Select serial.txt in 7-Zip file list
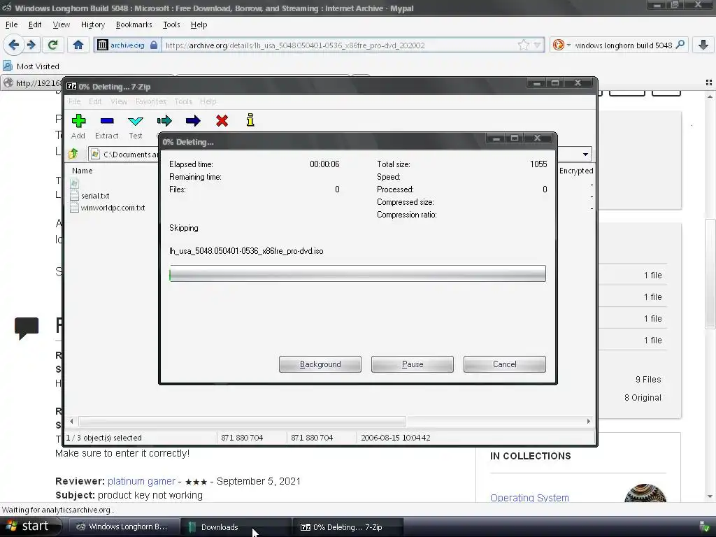This screenshot has height=537, width=716. tap(95, 196)
